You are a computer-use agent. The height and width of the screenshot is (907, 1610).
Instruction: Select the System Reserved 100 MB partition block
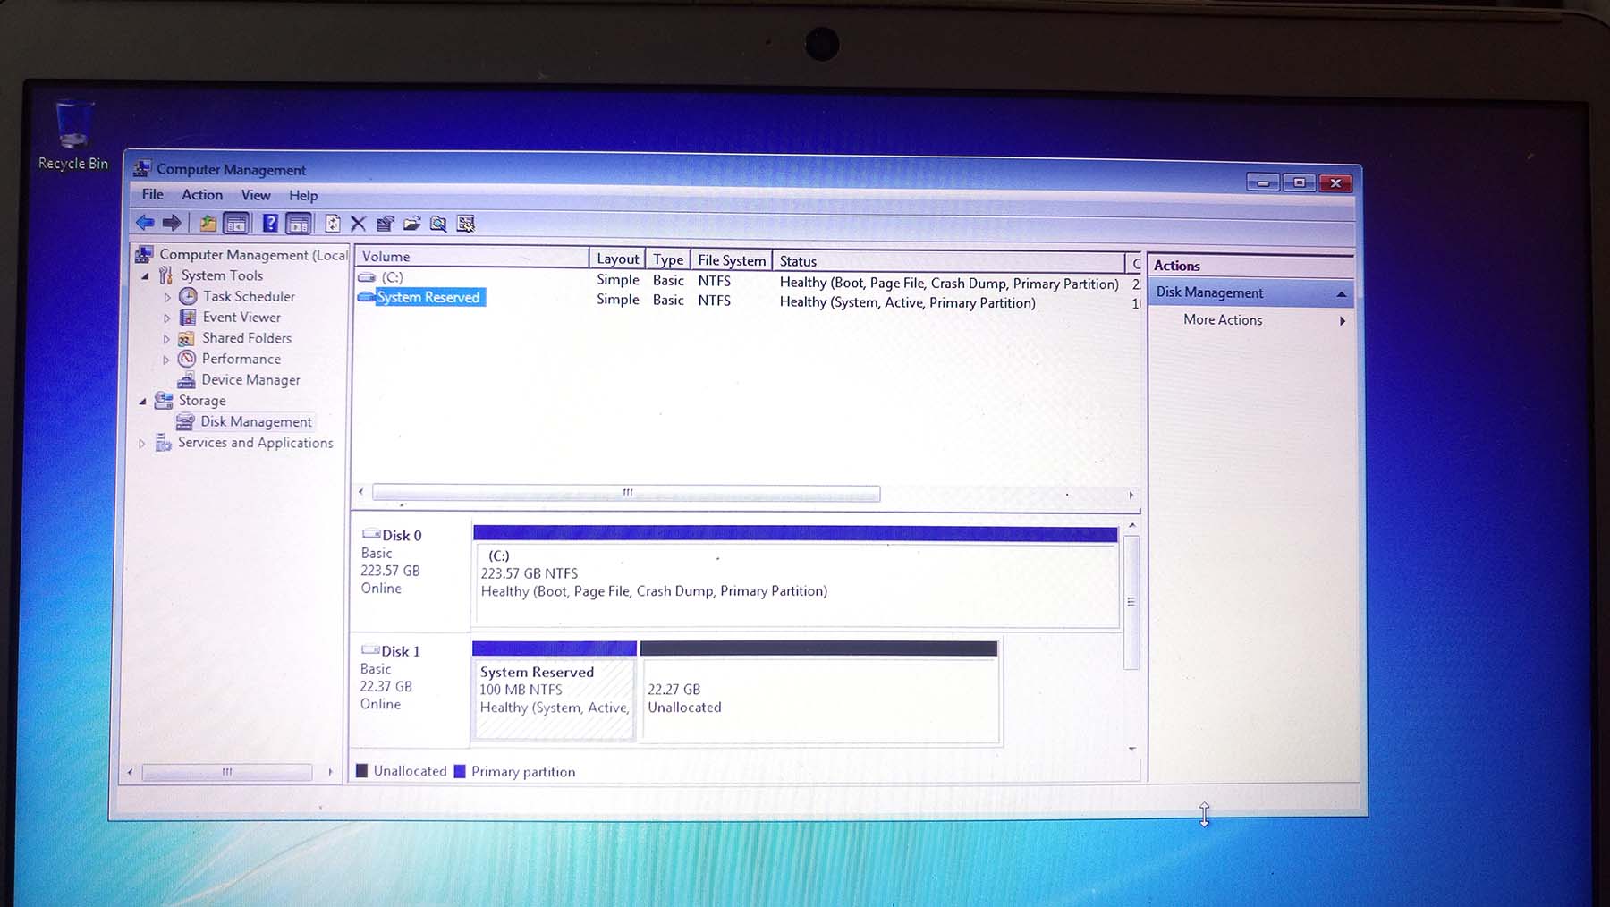click(x=555, y=691)
